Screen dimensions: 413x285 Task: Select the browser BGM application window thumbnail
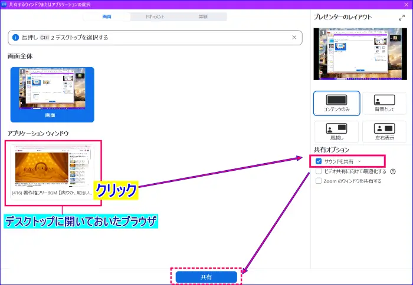[x=53, y=172]
